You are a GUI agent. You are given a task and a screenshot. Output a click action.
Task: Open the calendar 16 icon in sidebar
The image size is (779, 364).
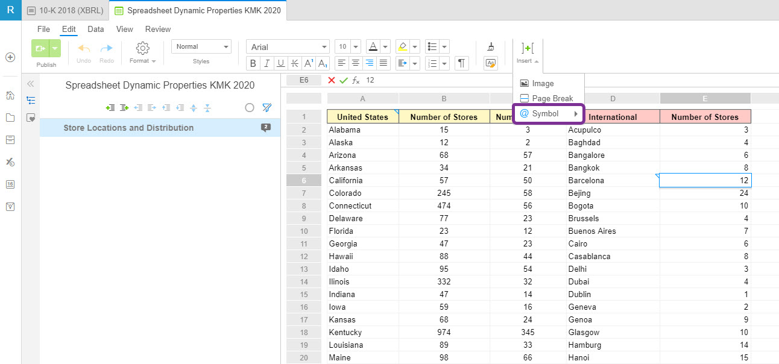10,184
